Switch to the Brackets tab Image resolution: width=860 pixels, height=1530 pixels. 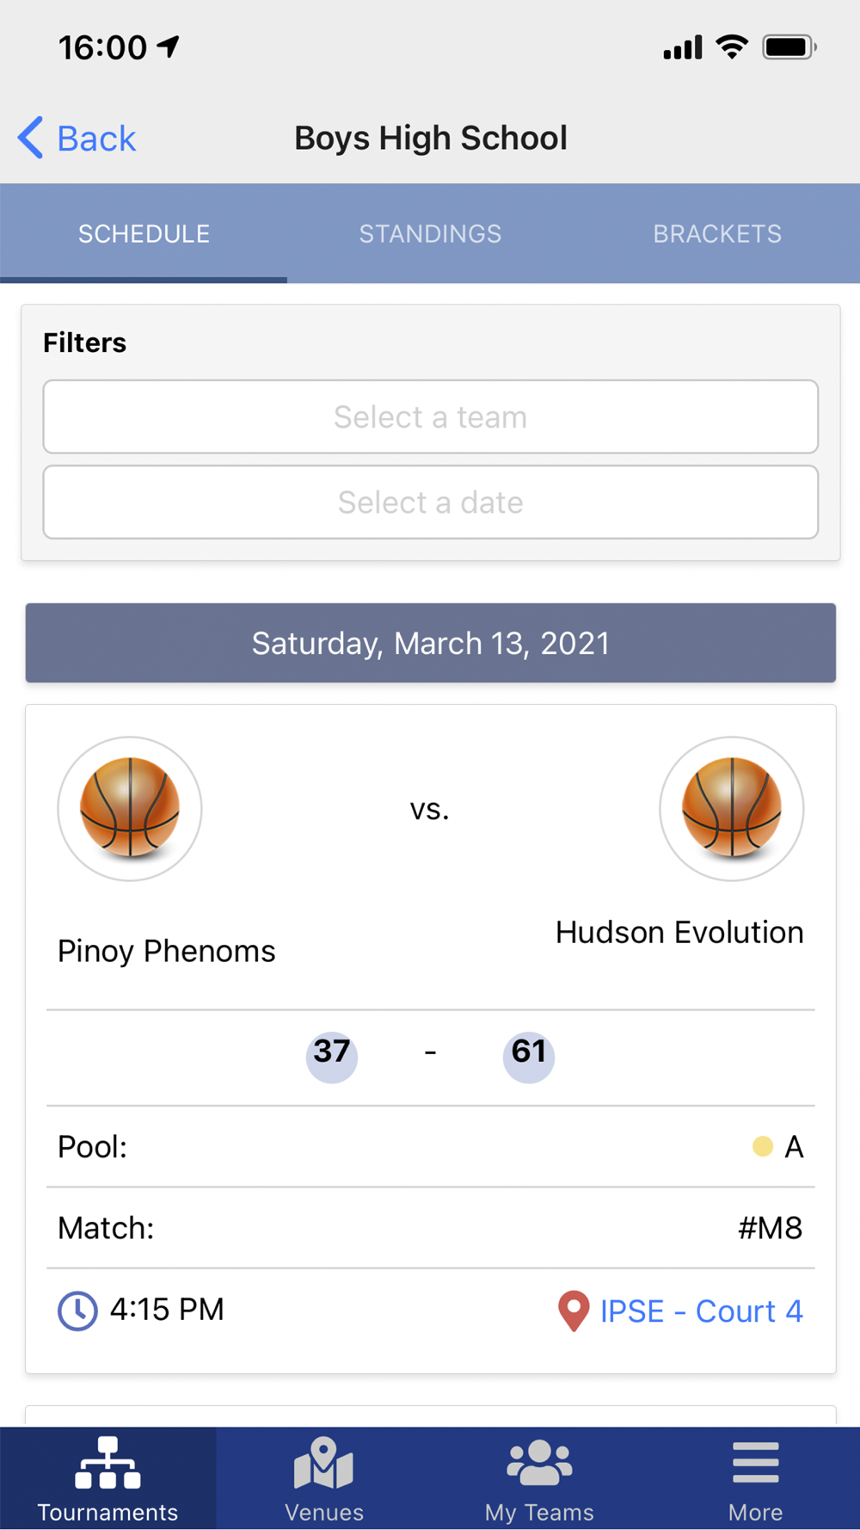[717, 233]
